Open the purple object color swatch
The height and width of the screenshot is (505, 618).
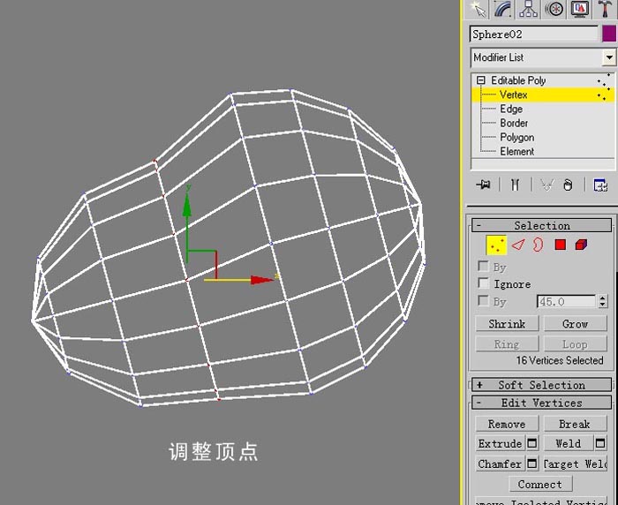(609, 34)
